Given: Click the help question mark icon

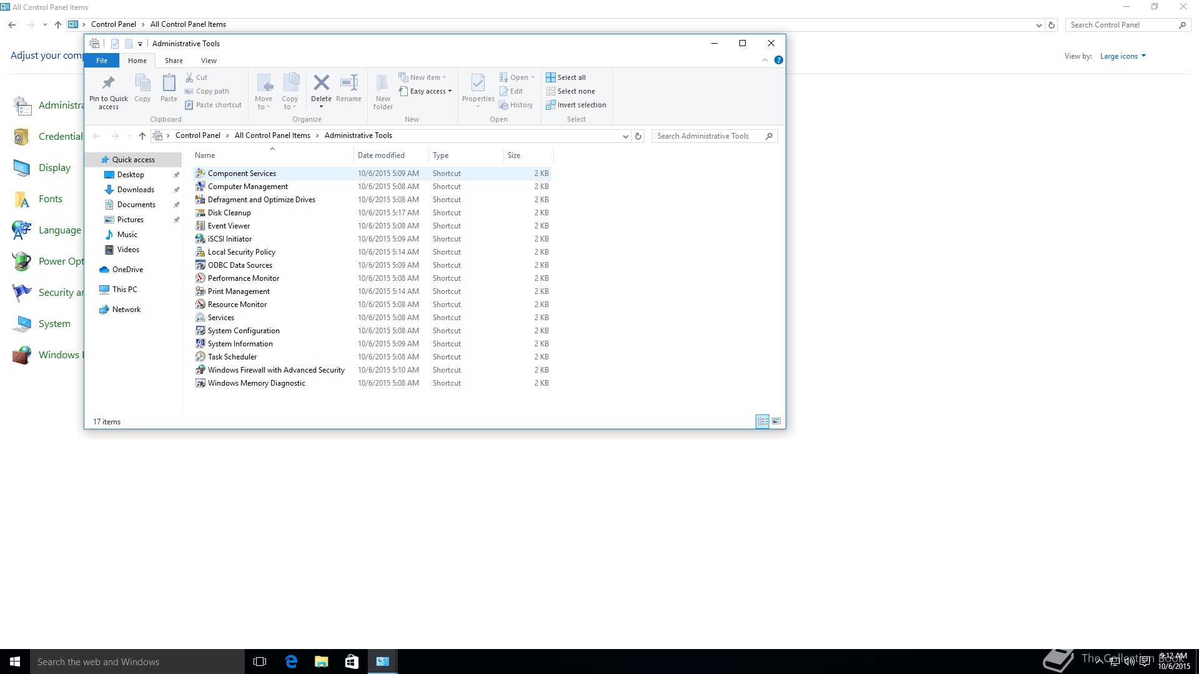Looking at the screenshot, I should (778, 61).
